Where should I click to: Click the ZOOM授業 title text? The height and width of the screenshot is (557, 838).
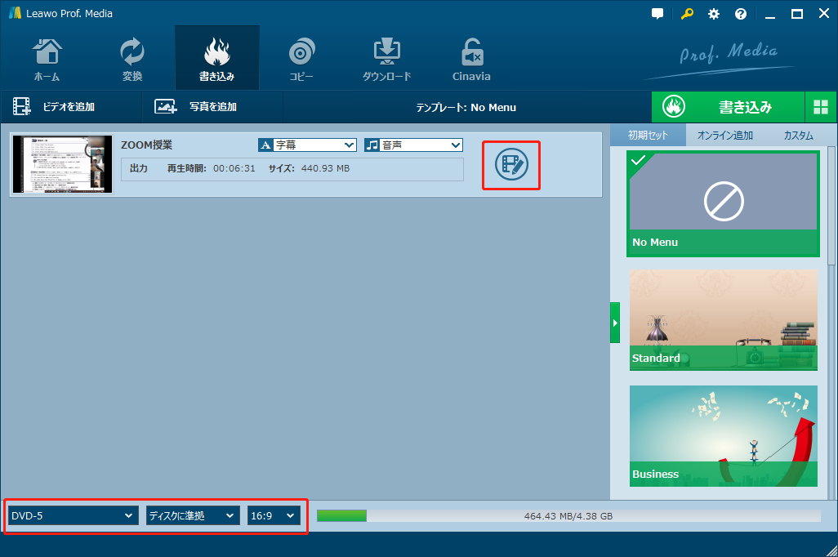pos(146,145)
